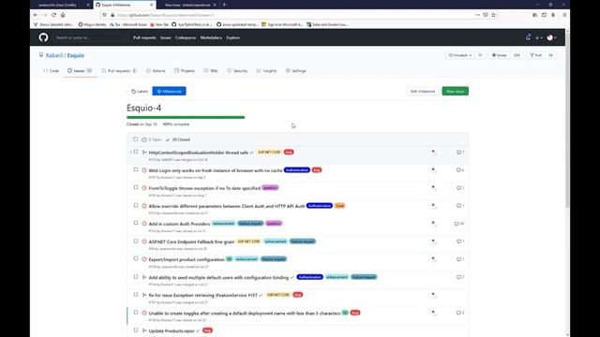Go back with browser back arrow

pyautogui.click(x=36, y=15)
